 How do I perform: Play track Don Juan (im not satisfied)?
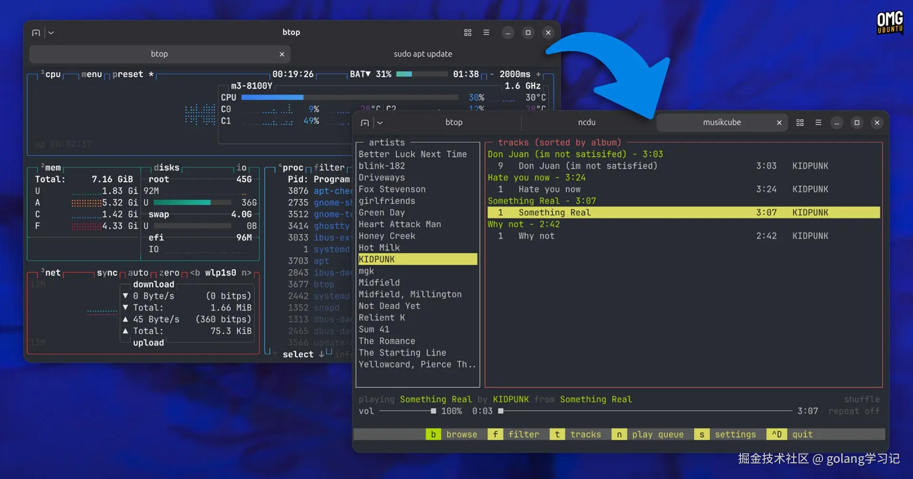point(683,166)
